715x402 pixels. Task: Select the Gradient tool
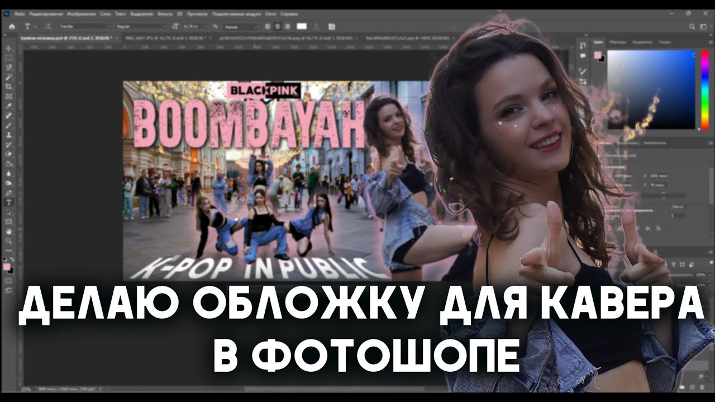pos(9,164)
